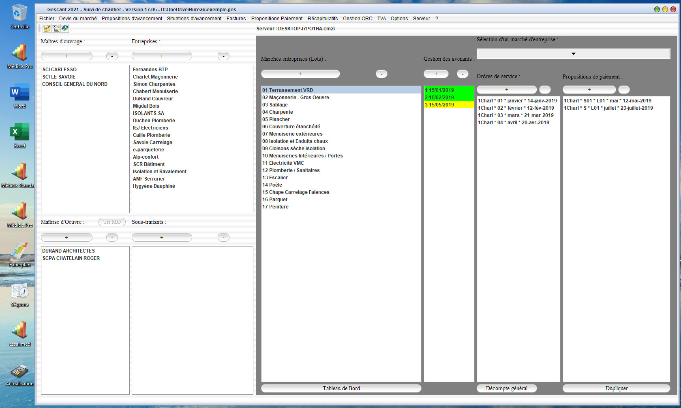Open Faberplan desktop shortcut

(19, 255)
